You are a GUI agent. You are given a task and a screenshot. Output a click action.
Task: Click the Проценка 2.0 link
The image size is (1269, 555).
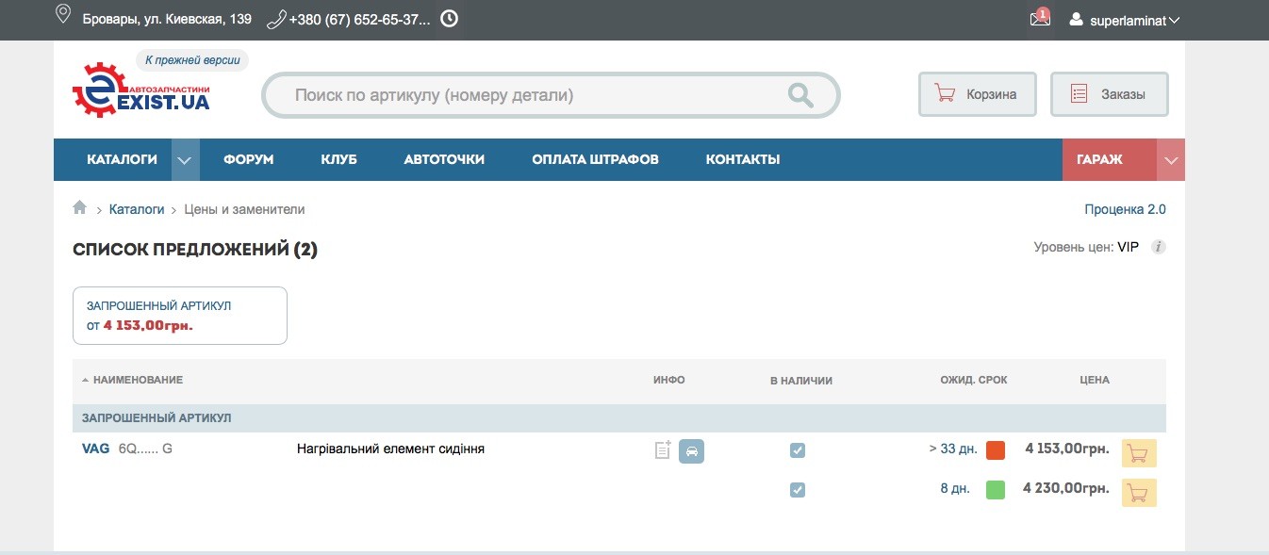[1125, 209]
